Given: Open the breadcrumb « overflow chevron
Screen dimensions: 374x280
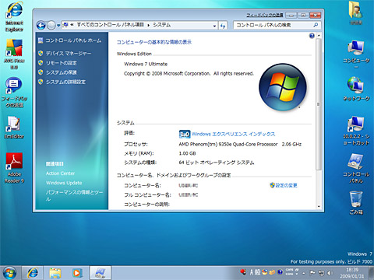Looking at the screenshot, I should click(72, 25).
